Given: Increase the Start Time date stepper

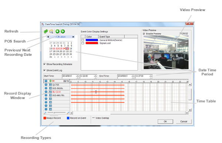Looking at the screenshot, I should click(x=77, y=75).
